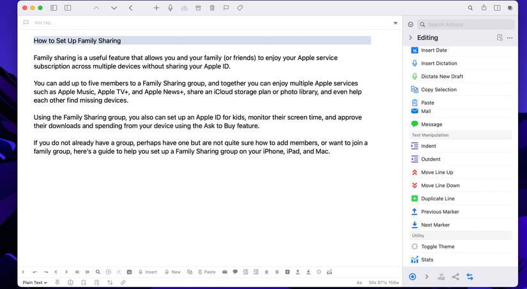This screenshot has width=527, height=289.
Task: Click Paste button in bottom action bar
Action: coord(206,272)
